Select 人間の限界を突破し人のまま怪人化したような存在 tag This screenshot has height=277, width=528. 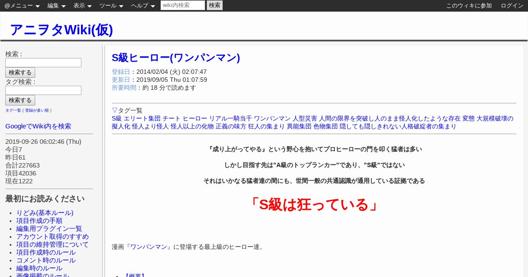pos(390,118)
